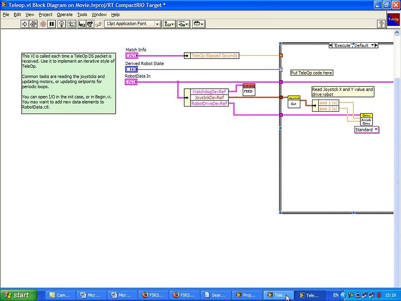Click the 'Put TeleOp code here' comment
The width and height of the screenshot is (401, 301).
(x=312, y=73)
